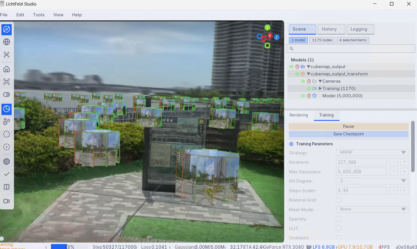The image size is (417, 249).
Task: Click the eye-in-oval icon in the left toolbar
Action: coord(6,95)
